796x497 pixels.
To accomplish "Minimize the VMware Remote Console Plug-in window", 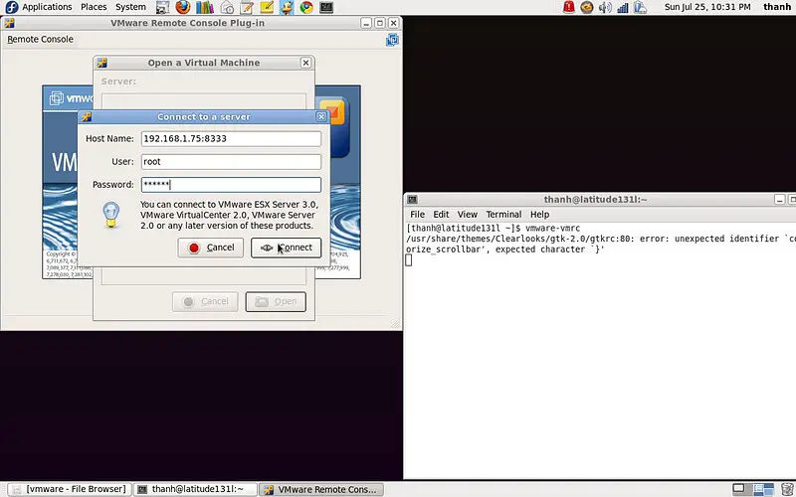I will tap(366, 23).
